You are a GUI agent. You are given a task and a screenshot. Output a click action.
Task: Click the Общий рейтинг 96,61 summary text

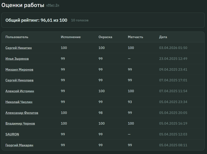[x=36, y=20]
